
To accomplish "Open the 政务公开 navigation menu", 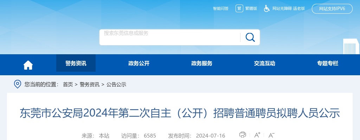I will pos(139,63).
